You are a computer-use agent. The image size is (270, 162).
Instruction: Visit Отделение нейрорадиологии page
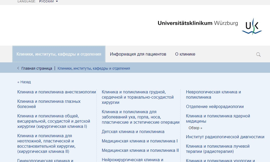tap(215, 107)
